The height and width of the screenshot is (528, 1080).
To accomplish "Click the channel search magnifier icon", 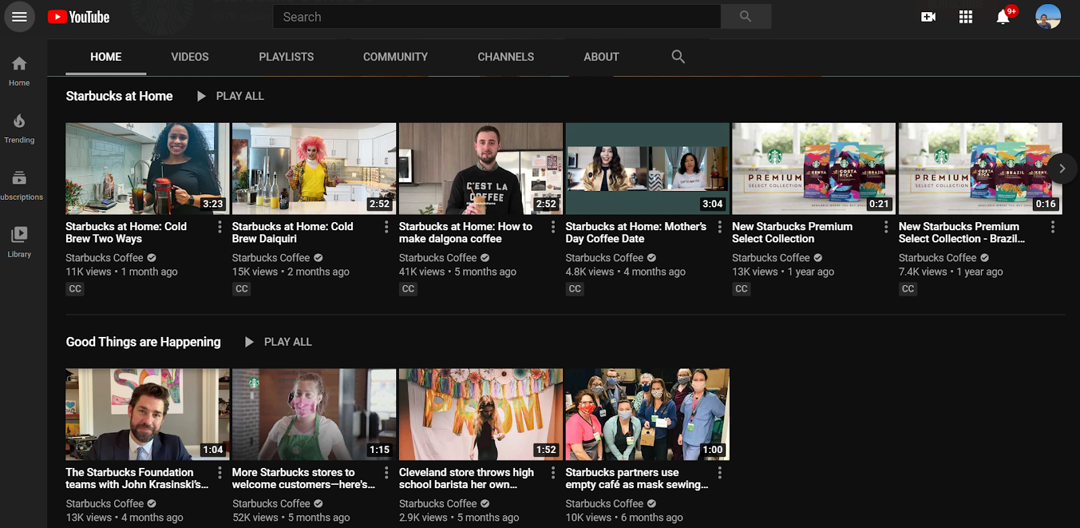I will tap(678, 57).
